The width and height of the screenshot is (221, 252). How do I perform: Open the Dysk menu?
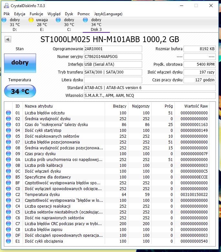tap(69, 14)
